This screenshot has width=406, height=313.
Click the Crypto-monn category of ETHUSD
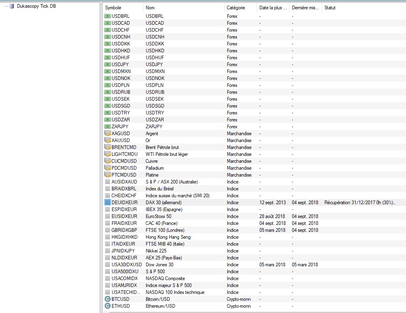click(x=239, y=306)
